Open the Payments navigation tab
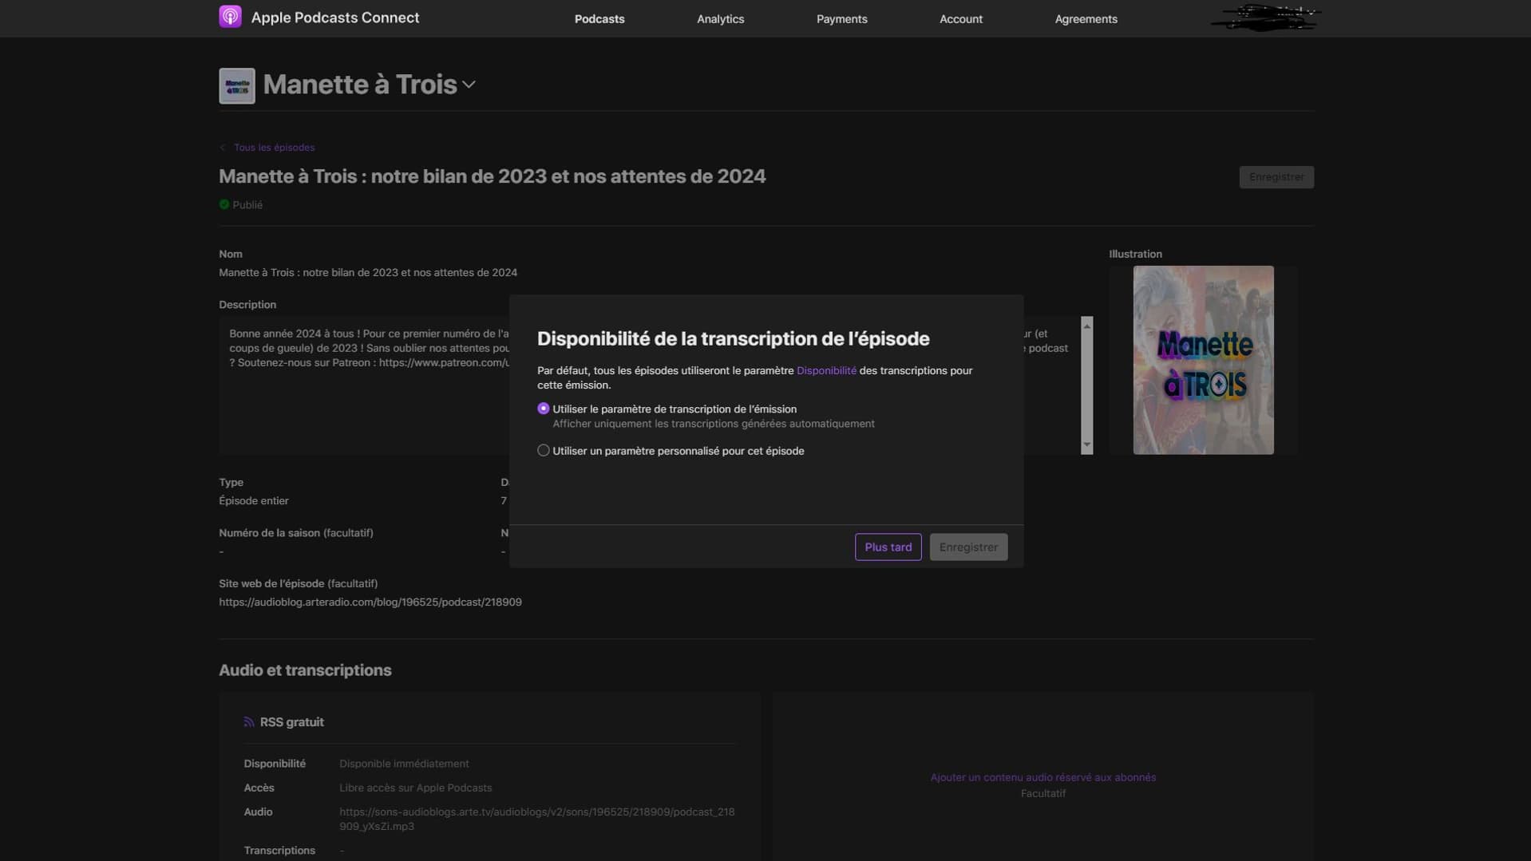Screen dimensions: 1531x861 (841, 19)
